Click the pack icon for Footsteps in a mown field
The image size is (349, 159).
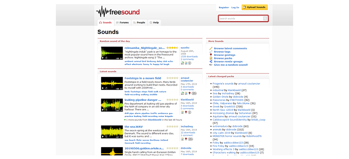(186, 93)
